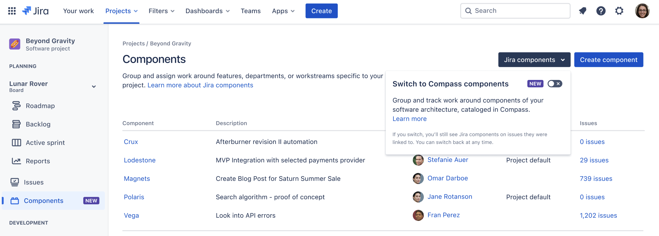
Task: Click the Omar Darboe name link
Action: [447, 178]
